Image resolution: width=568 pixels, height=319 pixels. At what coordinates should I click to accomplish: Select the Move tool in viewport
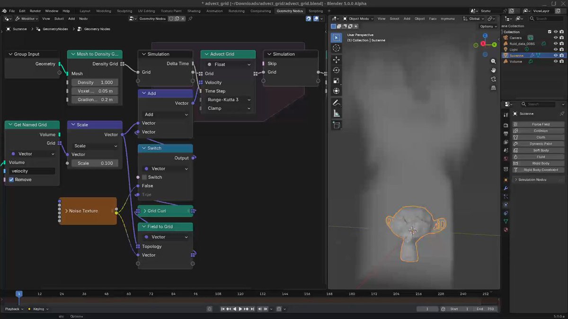coord(336,60)
